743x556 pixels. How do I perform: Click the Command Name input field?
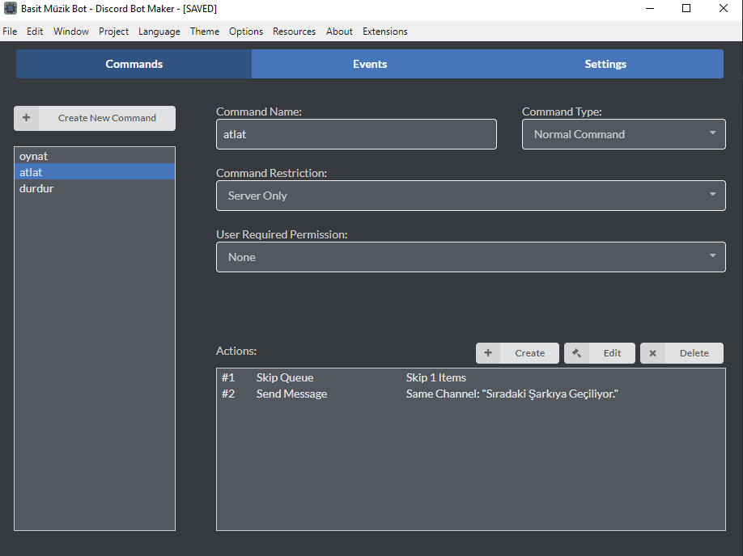pyautogui.click(x=356, y=134)
